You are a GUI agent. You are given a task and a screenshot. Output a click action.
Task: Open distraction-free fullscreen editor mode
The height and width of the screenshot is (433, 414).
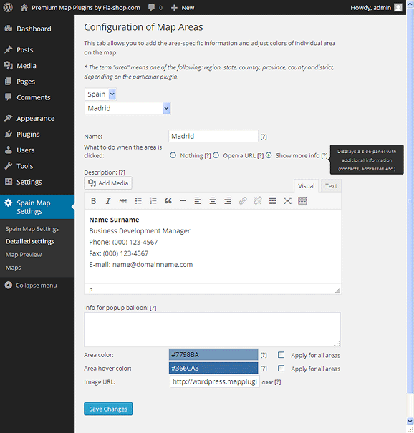[x=287, y=201]
